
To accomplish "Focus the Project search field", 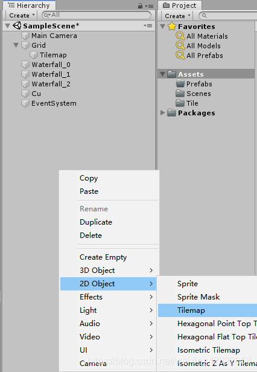I will (x=228, y=16).
